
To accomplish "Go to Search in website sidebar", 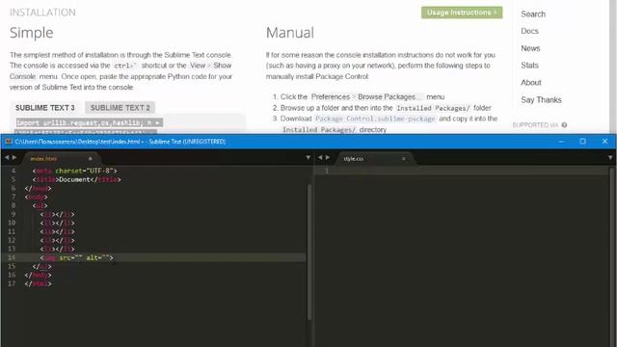I will 533,14.
